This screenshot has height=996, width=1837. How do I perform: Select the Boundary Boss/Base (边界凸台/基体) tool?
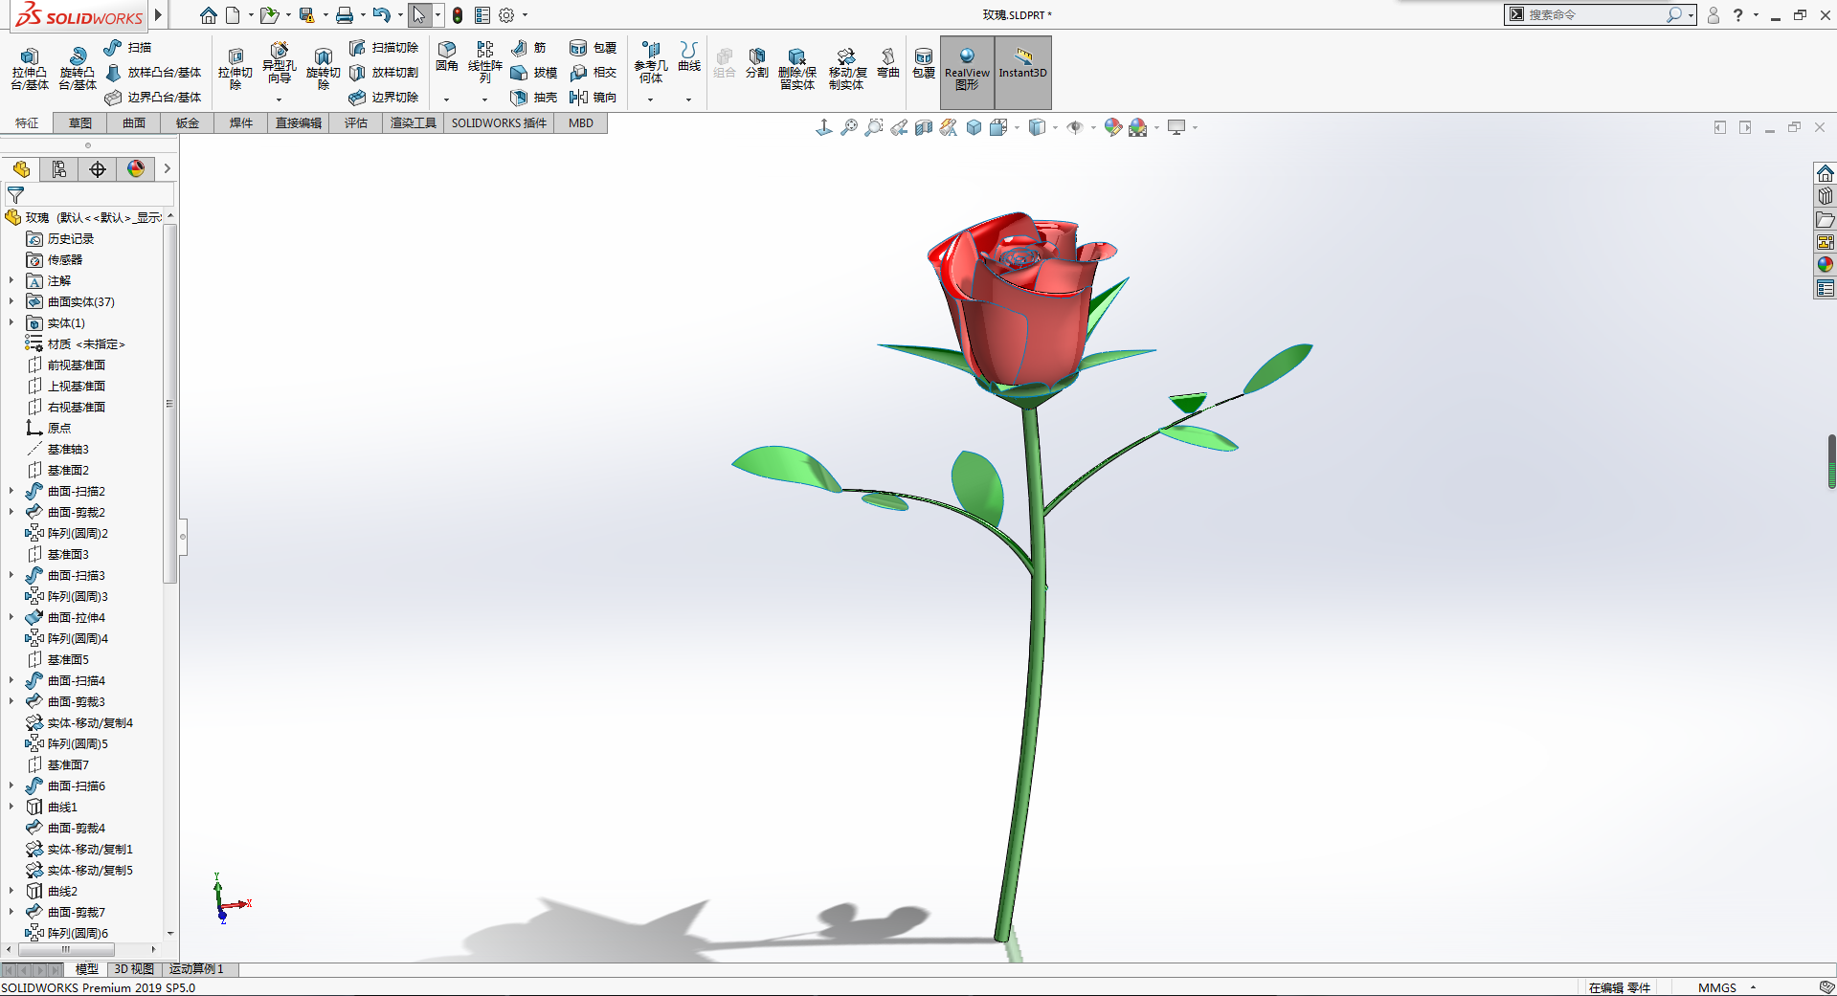(x=153, y=97)
